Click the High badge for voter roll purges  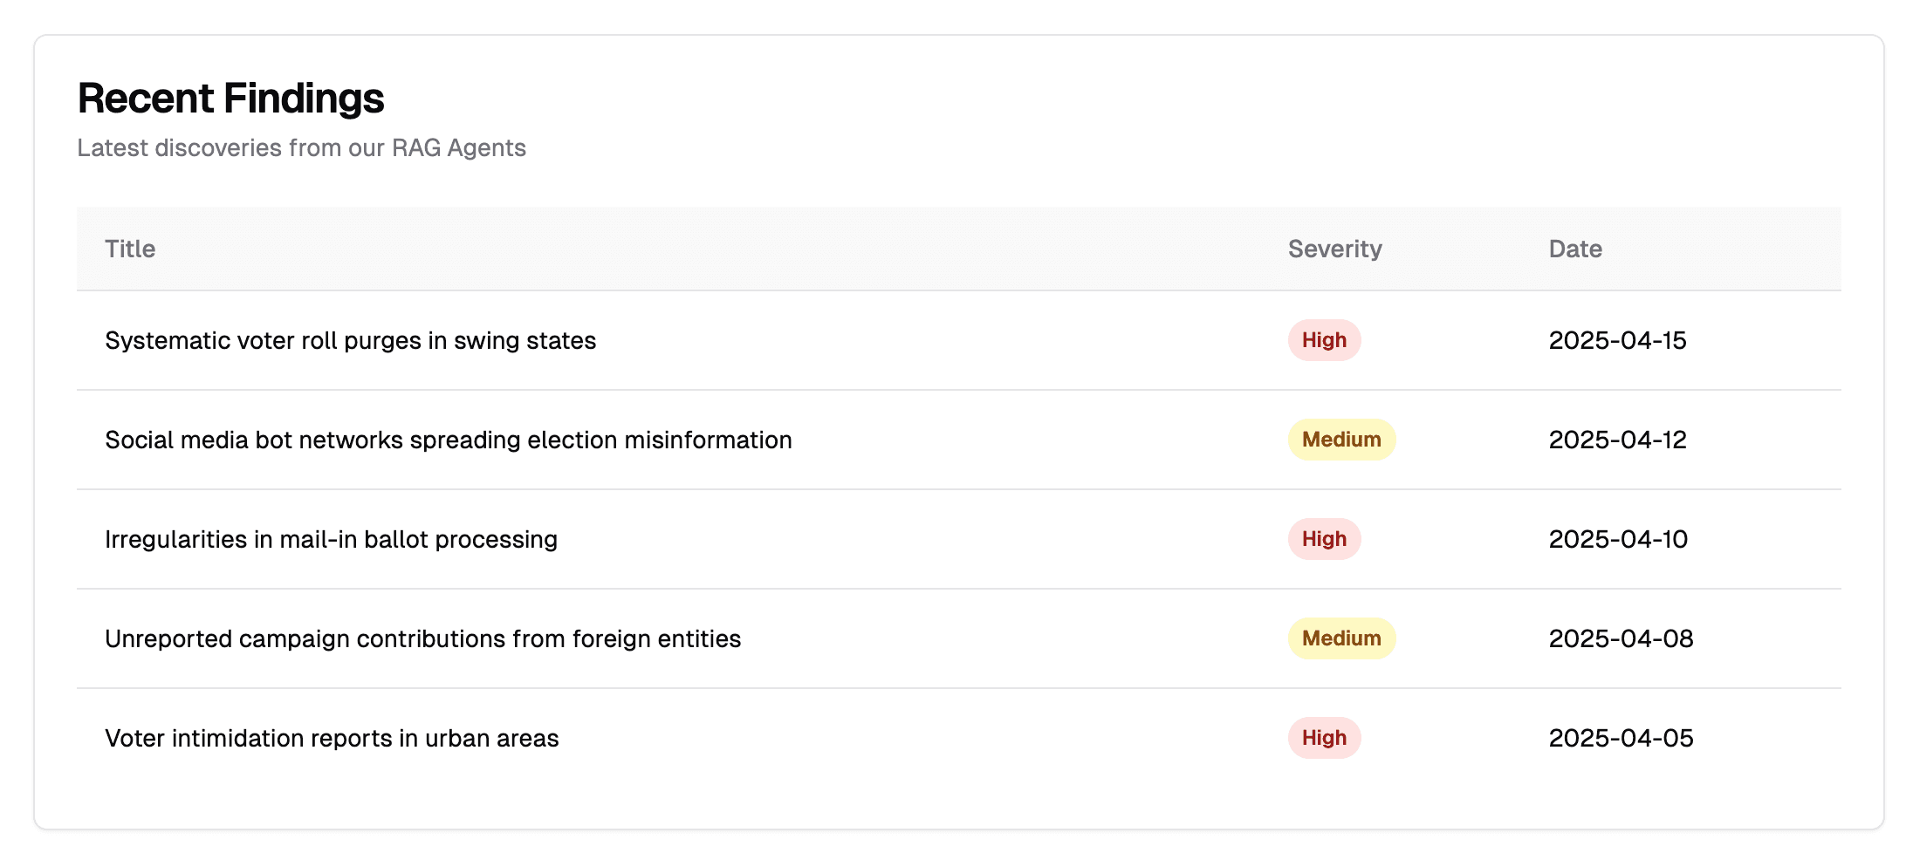coord(1323,341)
